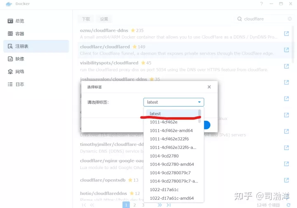Open Docker help with question mark
Image resolution: width=297 pixels, height=208 pixels.
[262, 4]
